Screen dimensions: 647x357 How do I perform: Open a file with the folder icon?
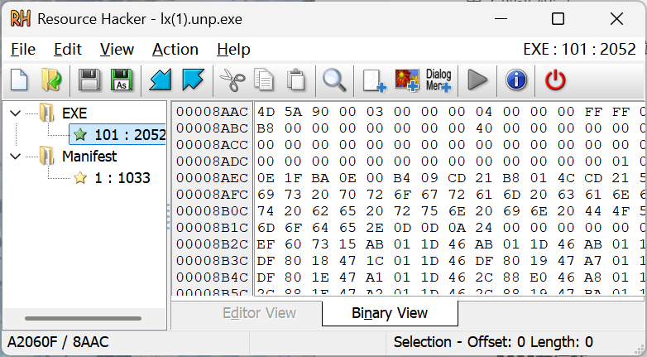click(51, 80)
